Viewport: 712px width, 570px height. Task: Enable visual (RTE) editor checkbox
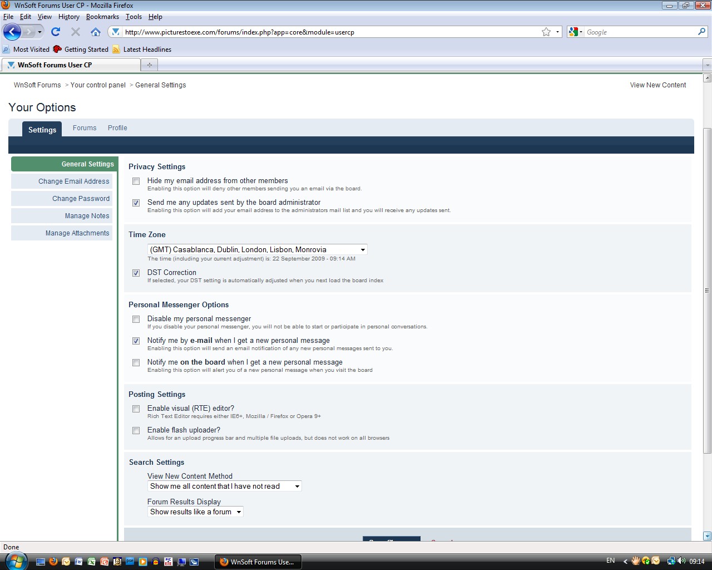[x=136, y=409]
